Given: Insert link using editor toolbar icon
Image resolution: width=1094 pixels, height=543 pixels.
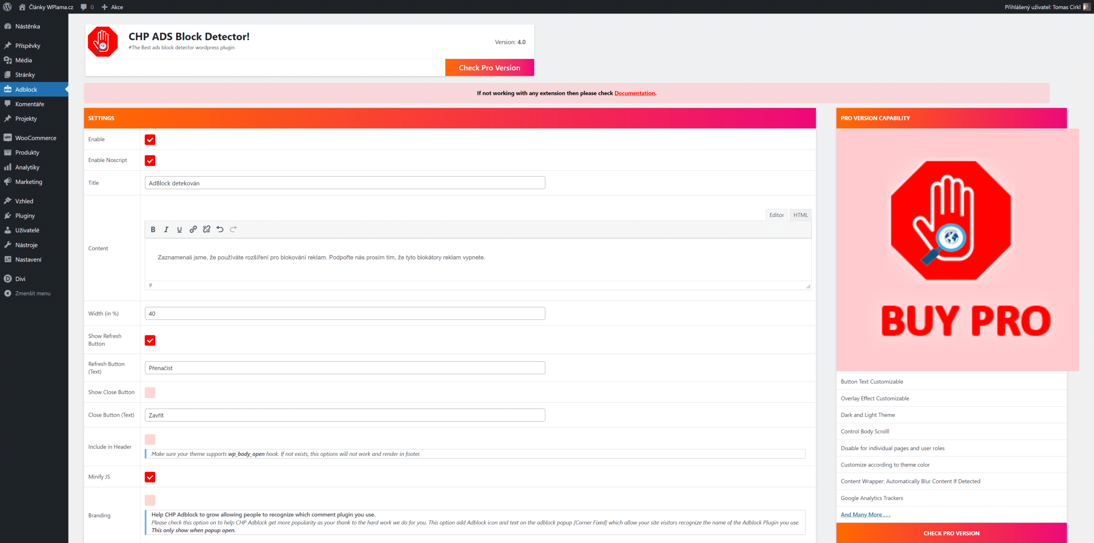Looking at the screenshot, I should [193, 229].
